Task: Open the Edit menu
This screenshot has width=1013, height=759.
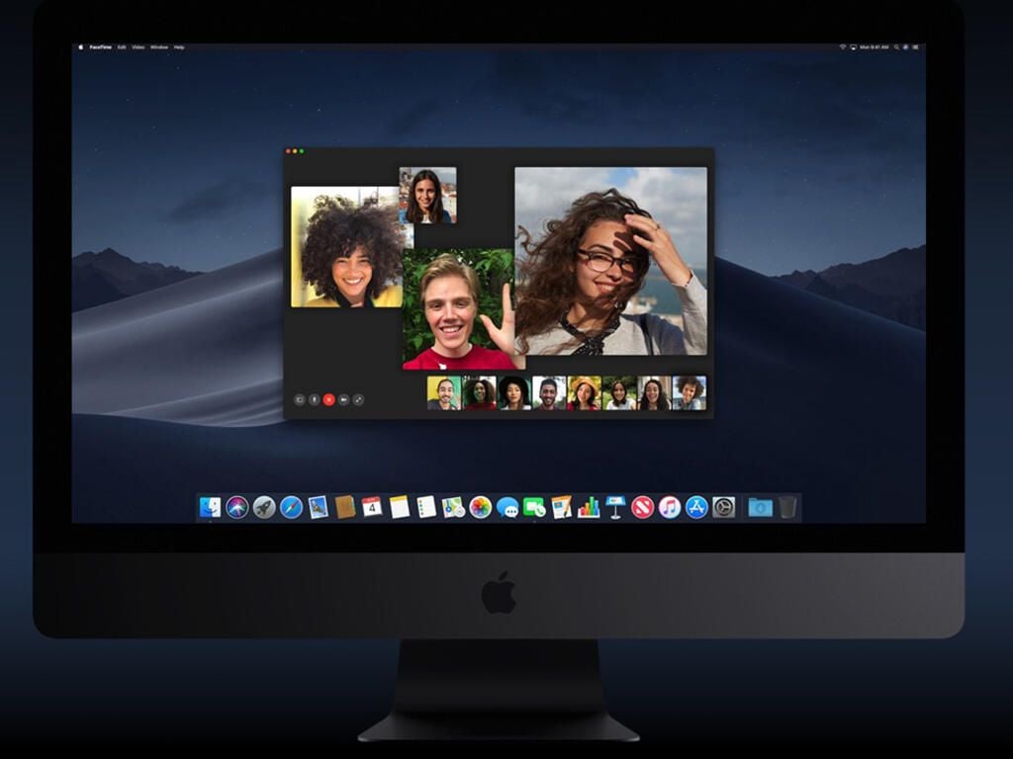Action: coord(122,47)
